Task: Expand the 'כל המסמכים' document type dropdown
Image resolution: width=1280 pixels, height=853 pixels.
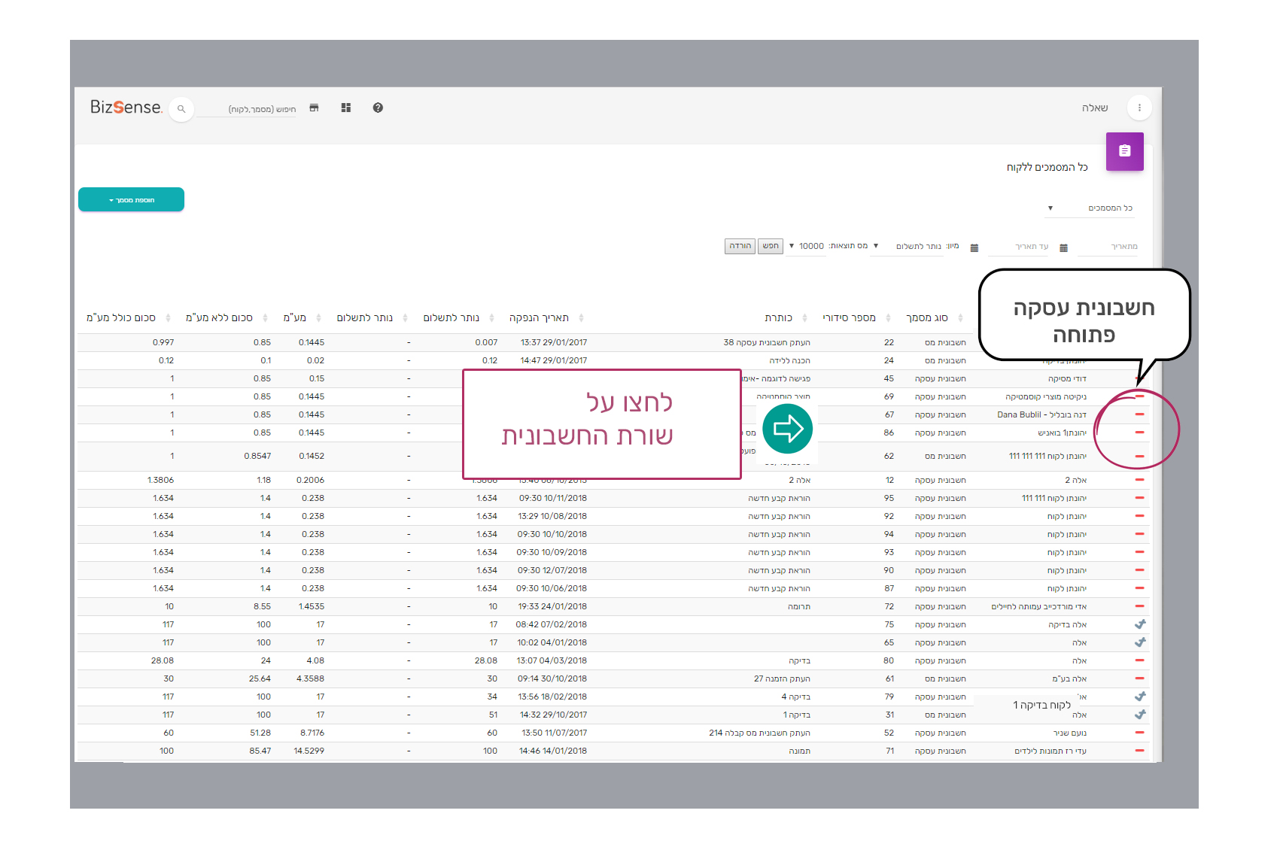Action: coord(1090,208)
